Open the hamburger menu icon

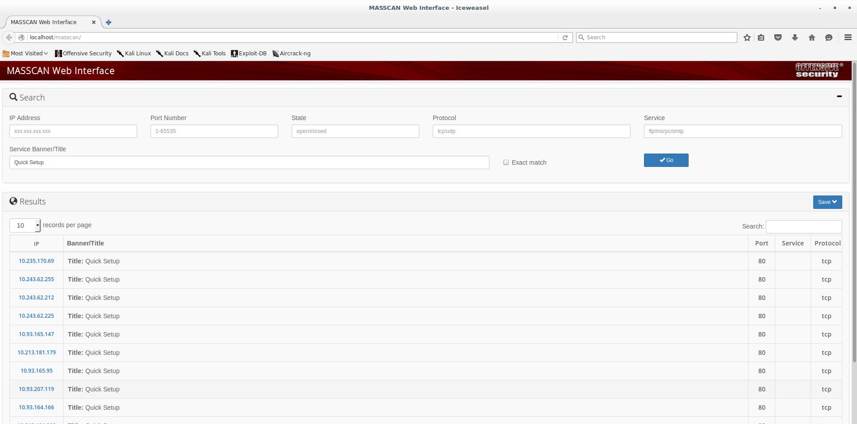pyautogui.click(x=848, y=37)
